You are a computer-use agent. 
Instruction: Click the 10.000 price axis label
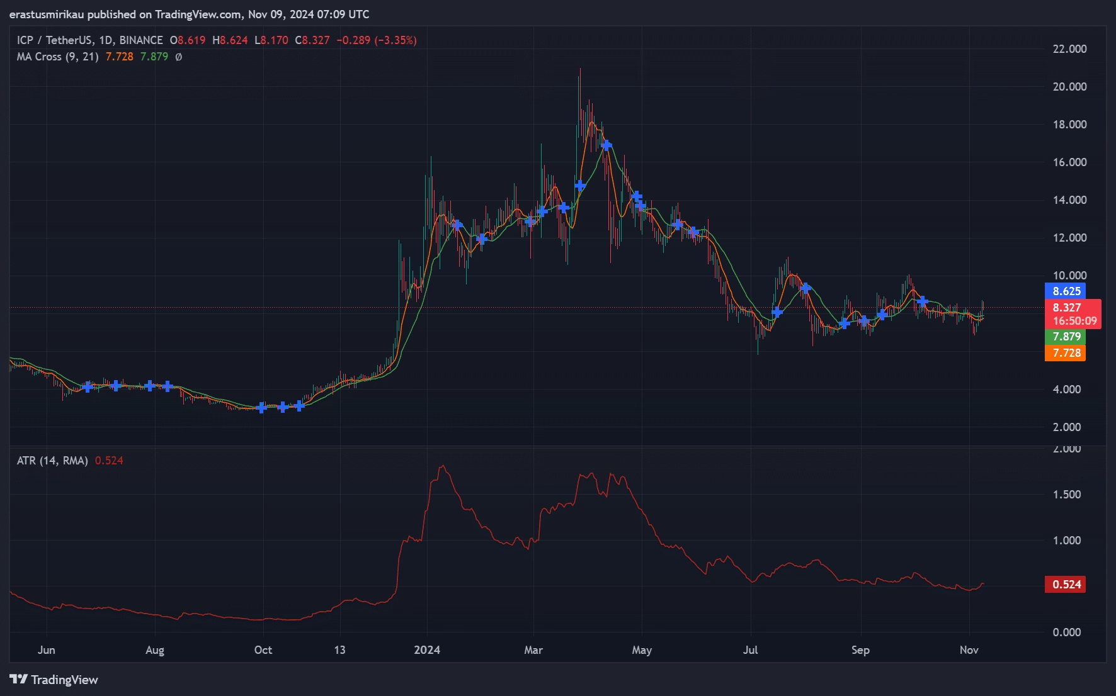[1069, 276]
